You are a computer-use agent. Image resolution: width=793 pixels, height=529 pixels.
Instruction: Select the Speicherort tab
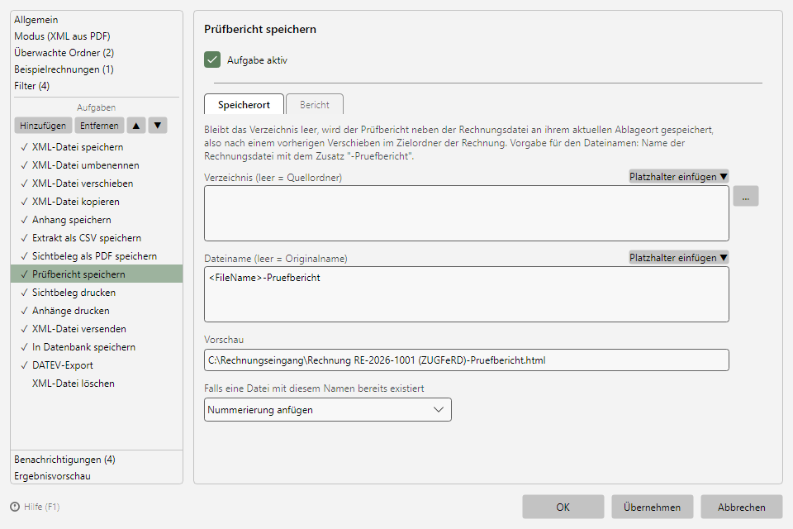(244, 105)
